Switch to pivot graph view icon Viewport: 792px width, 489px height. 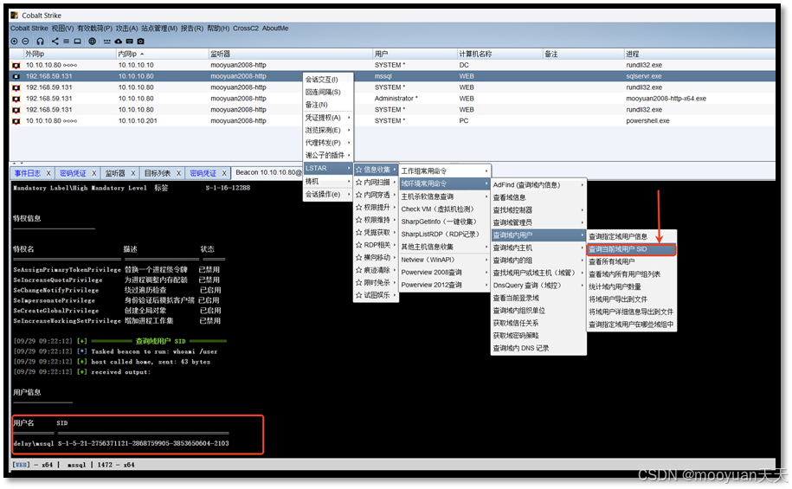click(x=55, y=42)
